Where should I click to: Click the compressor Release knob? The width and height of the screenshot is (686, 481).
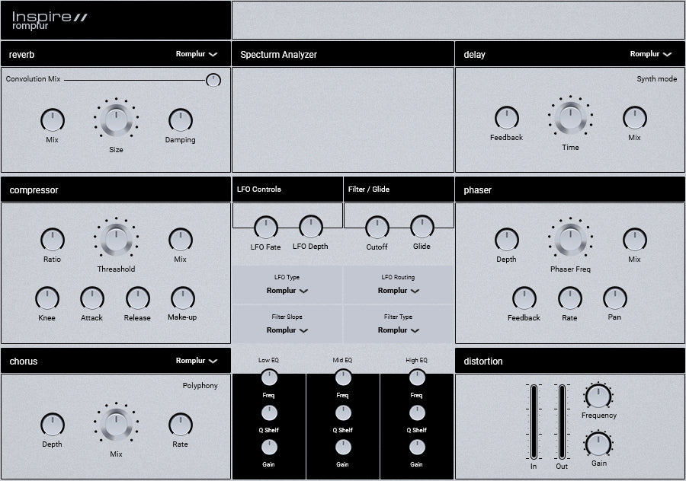coord(138,298)
